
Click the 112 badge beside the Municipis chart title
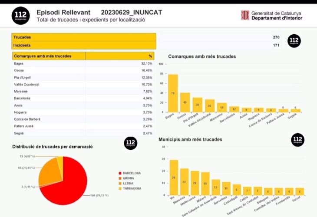coord(297,140)
